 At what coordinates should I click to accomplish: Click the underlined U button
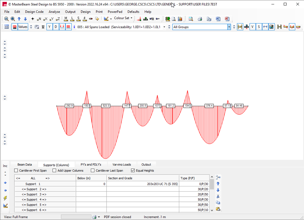point(43,27)
